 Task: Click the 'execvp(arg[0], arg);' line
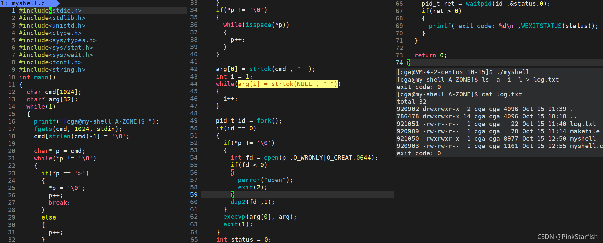coord(260,217)
